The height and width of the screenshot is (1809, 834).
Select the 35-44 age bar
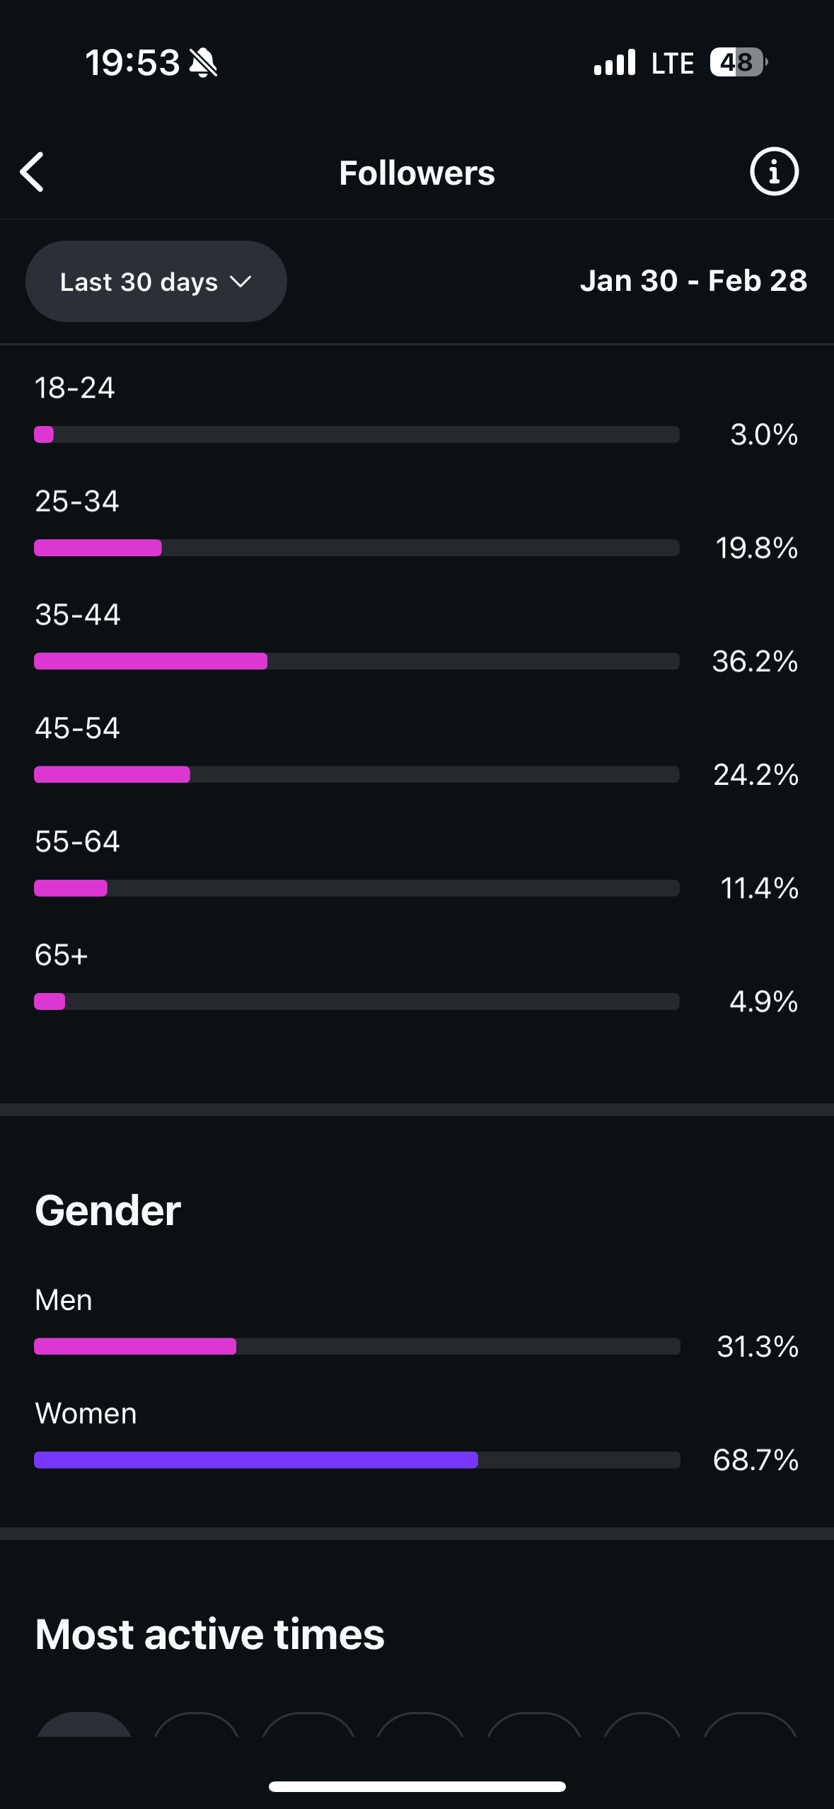(x=357, y=661)
